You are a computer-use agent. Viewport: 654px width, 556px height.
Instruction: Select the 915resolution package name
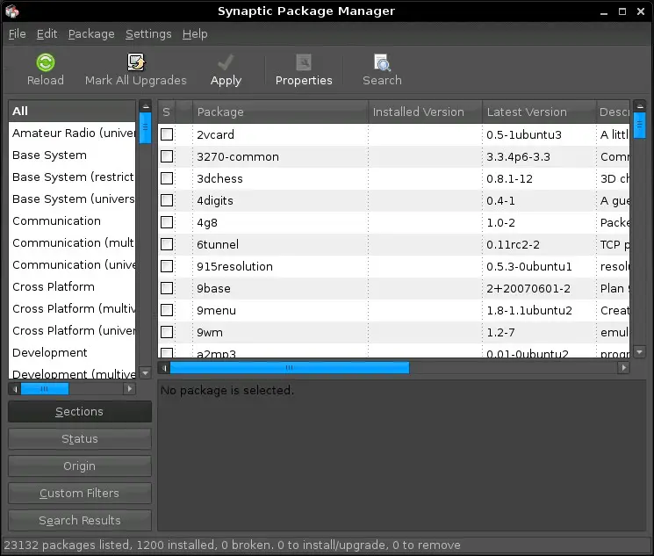point(234,267)
